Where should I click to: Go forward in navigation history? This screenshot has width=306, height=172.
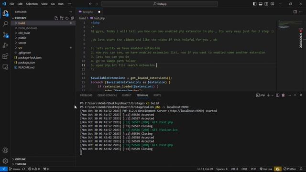pyautogui.click(x=97, y=4)
